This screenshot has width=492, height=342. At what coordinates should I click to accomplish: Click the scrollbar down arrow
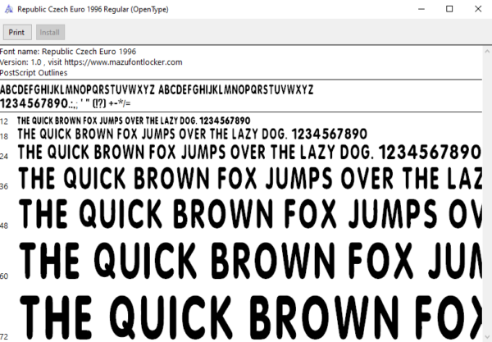click(487, 336)
